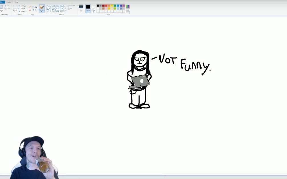
Task: Click the Crop button
Action: (x=21, y=6)
